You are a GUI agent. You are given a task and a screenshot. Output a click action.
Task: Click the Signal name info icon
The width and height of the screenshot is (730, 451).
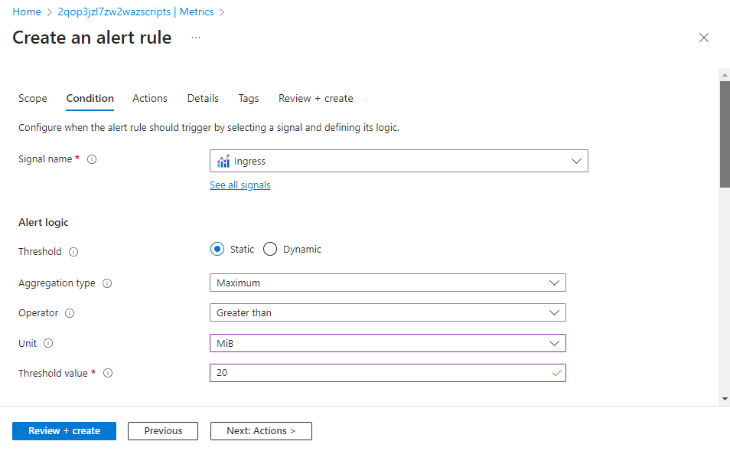click(x=92, y=160)
